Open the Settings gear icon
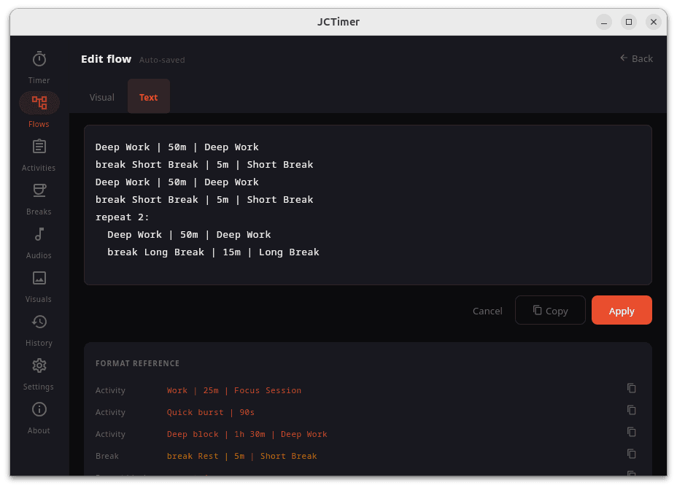The width and height of the screenshot is (677, 488). point(39,365)
